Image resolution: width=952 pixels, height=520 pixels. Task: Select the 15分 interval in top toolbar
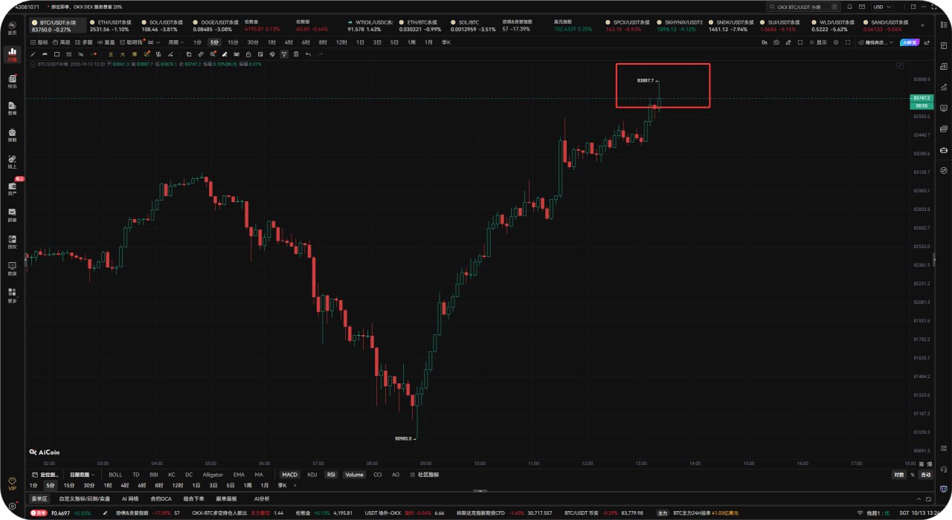[233, 42]
